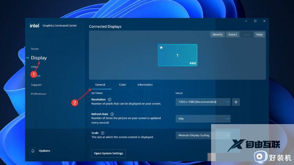Click the Resolution help question mark icon
294x165 pixels.
(x=109, y=100)
